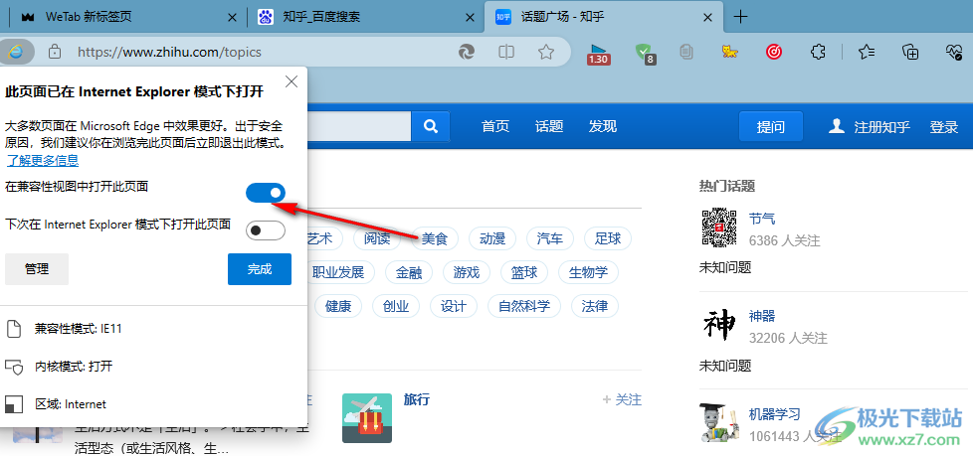
Task: Click the 完成 button
Action: pyautogui.click(x=260, y=269)
